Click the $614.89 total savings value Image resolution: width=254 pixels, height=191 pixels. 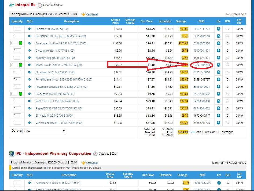pyautogui.click(x=183, y=132)
